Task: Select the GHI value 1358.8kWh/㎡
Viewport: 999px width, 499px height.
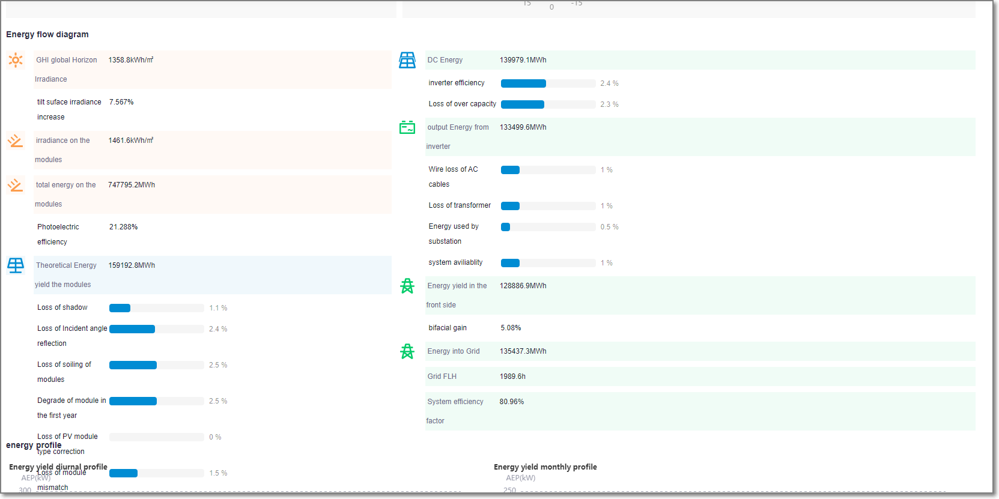Action: (131, 60)
